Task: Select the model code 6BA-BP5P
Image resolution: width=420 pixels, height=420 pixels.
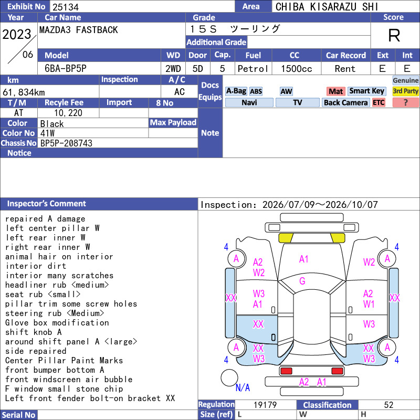Action: click(65, 69)
